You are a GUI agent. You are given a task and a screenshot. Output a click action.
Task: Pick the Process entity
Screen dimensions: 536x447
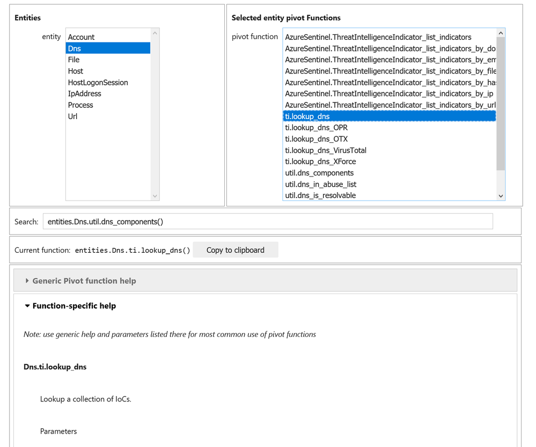[x=80, y=105]
